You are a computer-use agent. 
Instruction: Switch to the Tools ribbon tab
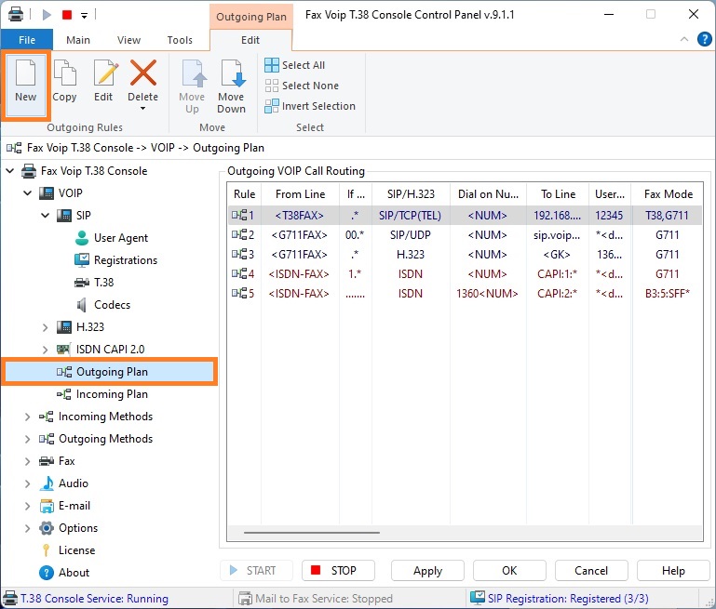click(180, 40)
